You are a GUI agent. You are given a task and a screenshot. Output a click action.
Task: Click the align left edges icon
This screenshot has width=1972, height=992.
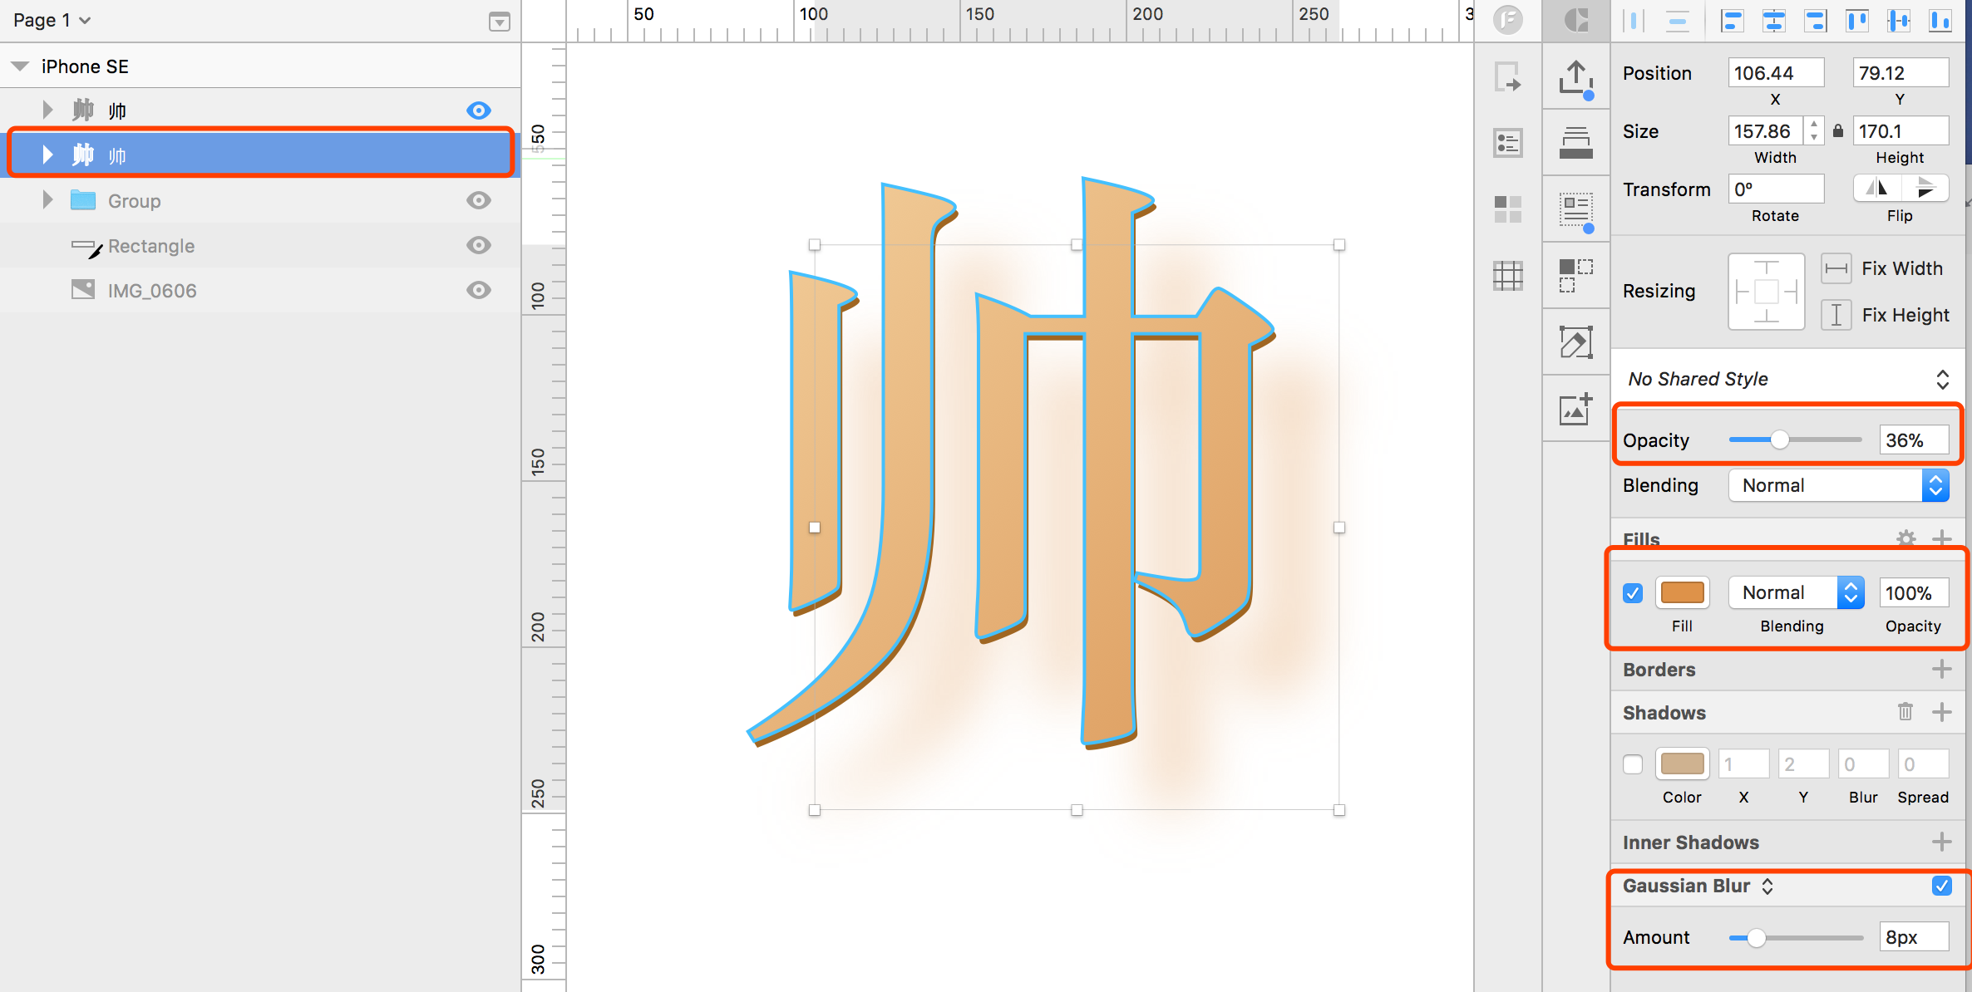point(1732,21)
